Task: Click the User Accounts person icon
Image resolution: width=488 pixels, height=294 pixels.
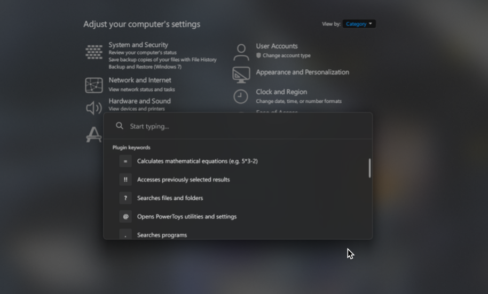Action: pyautogui.click(x=241, y=52)
